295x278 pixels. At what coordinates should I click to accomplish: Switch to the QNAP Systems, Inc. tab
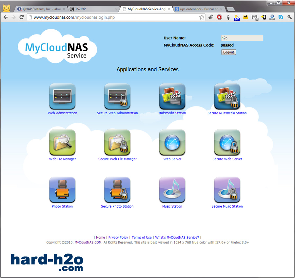click(x=41, y=9)
